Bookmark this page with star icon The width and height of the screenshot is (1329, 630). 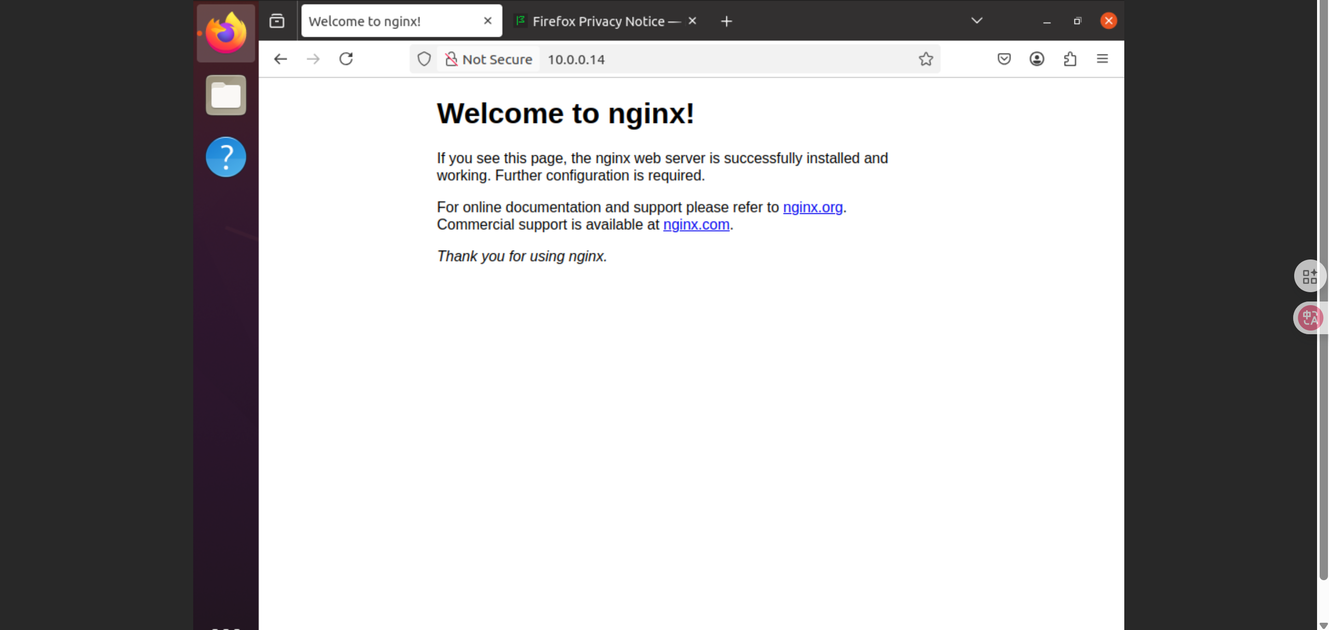[926, 59]
